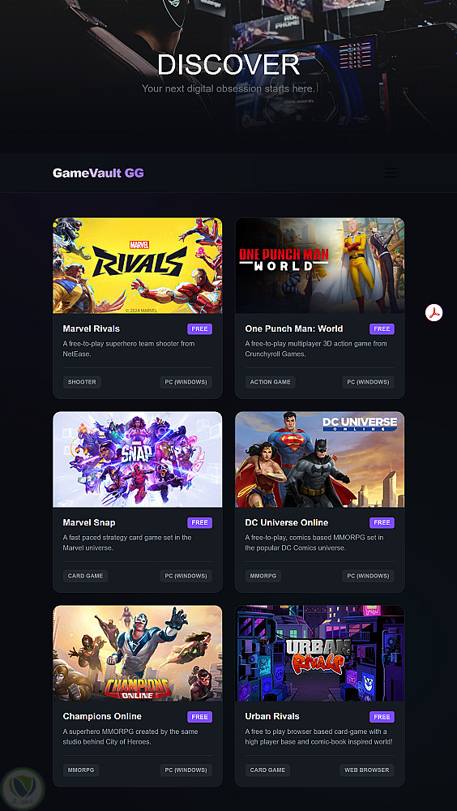Viewport: 457px width, 811px height.
Task: Click CARD GAME tag under Marvel Snap
Action: [85, 576]
